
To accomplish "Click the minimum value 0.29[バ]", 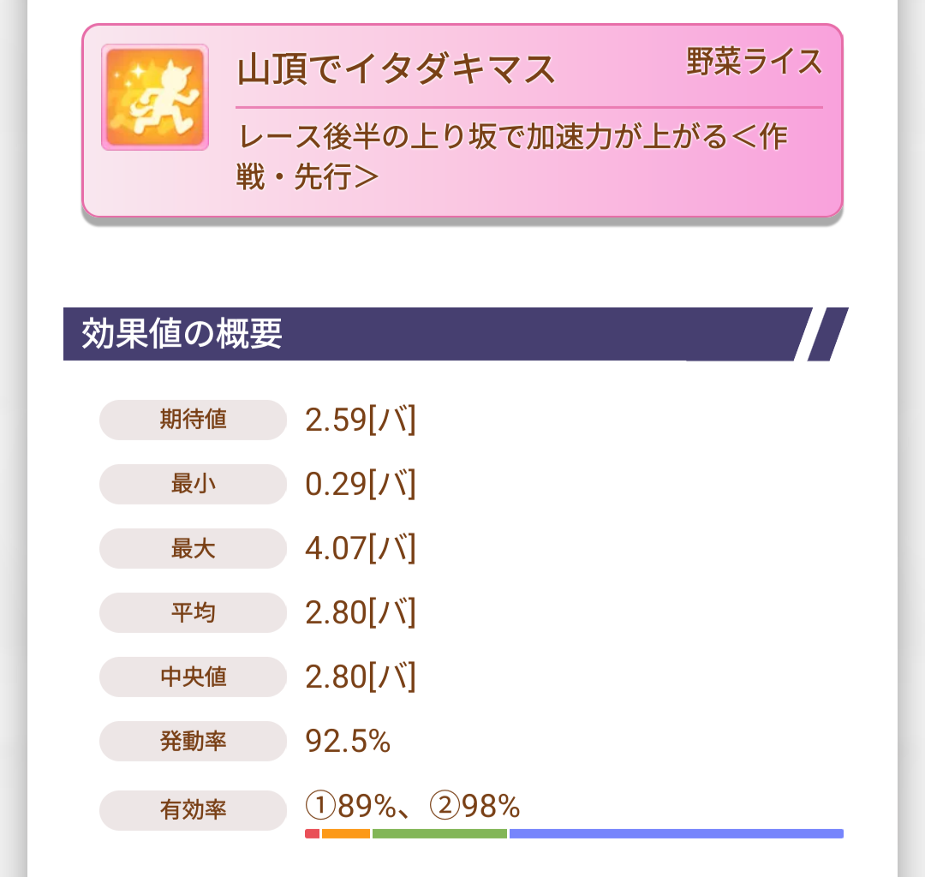I will coord(361,485).
